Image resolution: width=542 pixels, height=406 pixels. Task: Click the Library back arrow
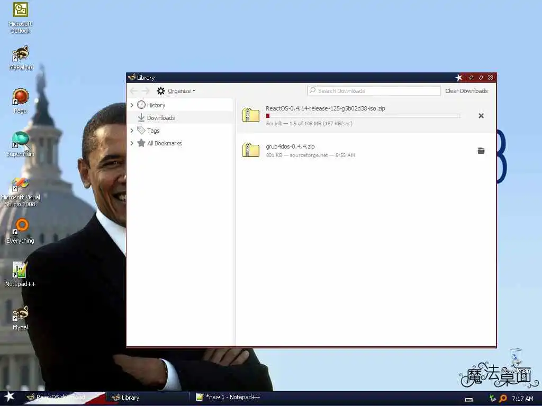[x=133, y=91]
